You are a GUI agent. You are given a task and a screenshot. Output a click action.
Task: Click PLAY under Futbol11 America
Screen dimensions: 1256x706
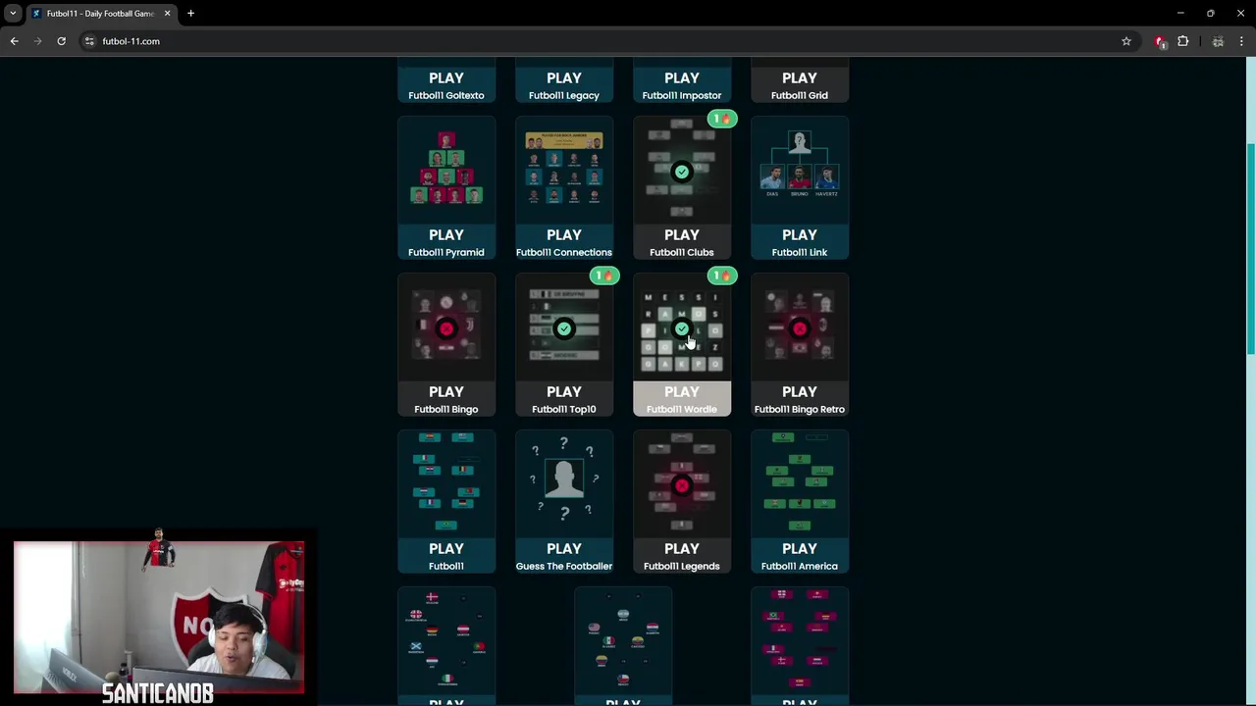point(800,548)
